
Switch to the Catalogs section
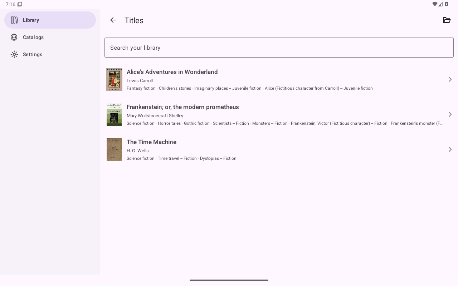click(x=50, y=37)
